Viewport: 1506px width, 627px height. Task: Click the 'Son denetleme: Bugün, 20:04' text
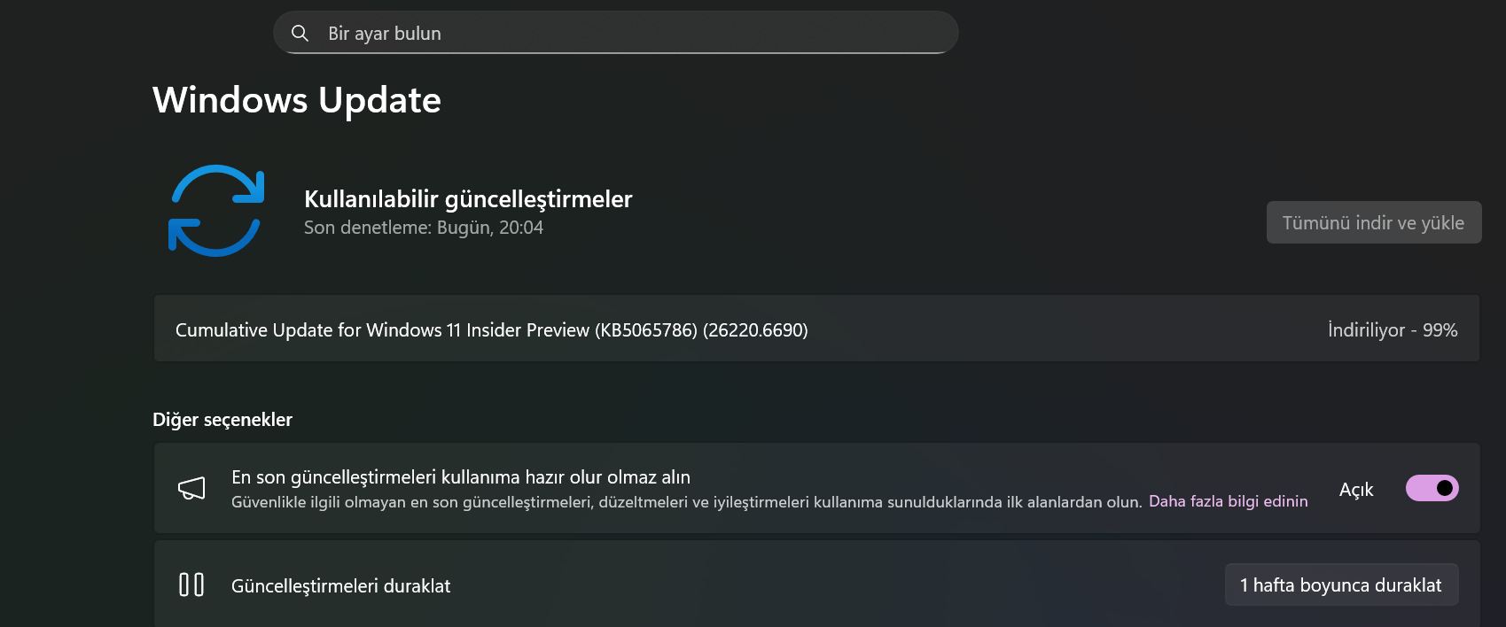click(x=424, y=228)
